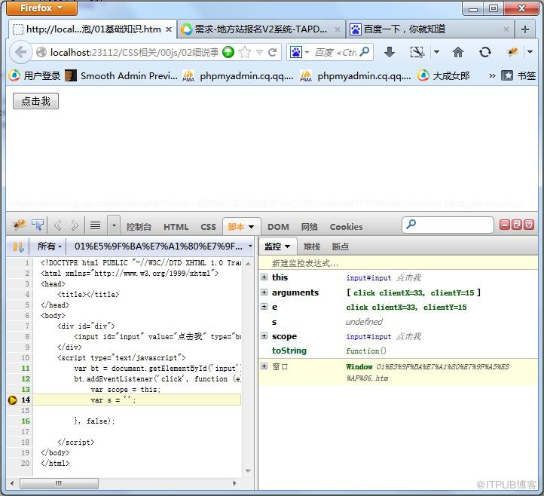Turn off Firebug with the power icon
This screenshot has width=544, height=496.
point(529,225)
